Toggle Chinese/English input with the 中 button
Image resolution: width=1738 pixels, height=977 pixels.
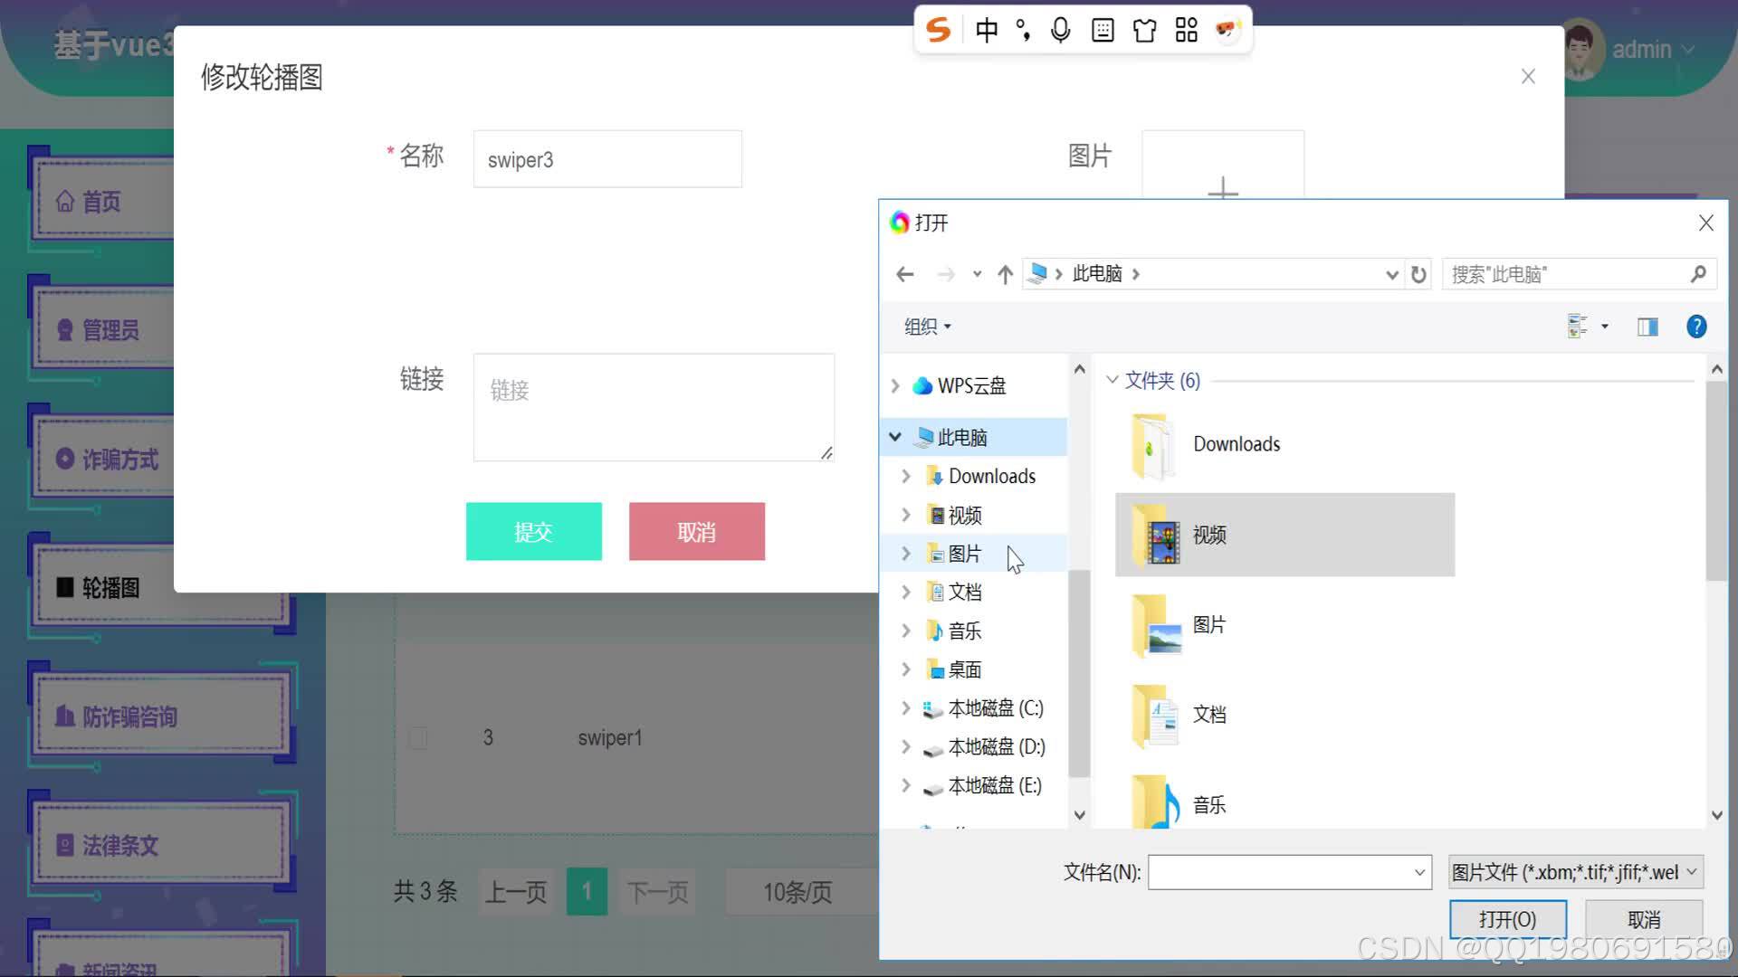pos(987,29)
